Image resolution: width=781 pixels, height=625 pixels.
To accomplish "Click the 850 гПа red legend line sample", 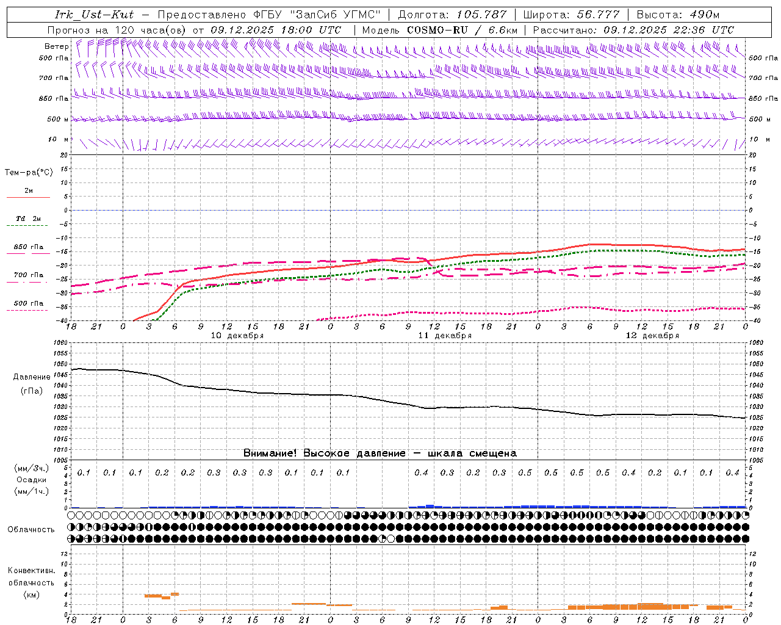I will coord(27,253).
